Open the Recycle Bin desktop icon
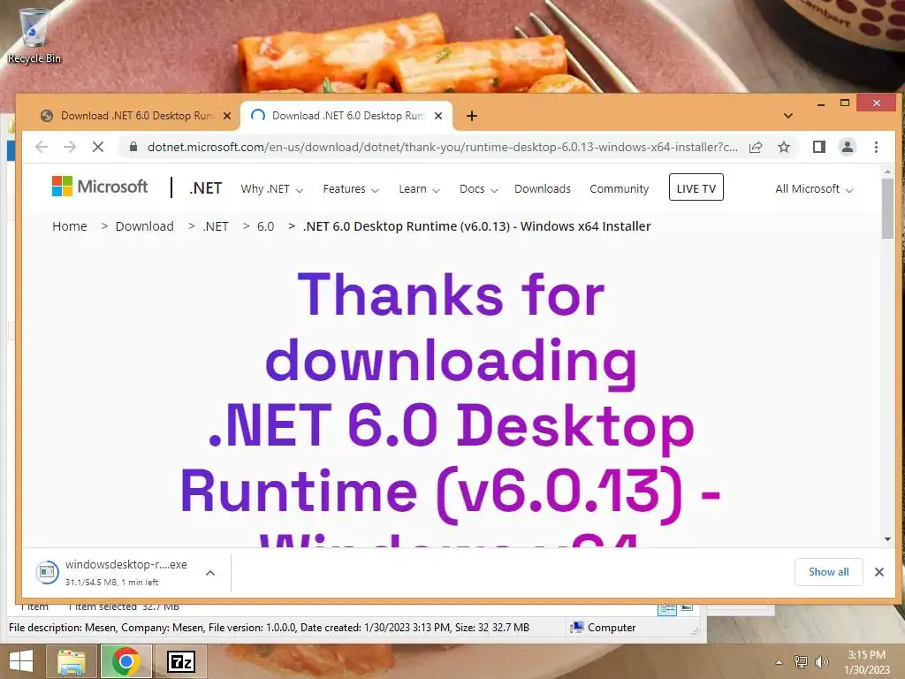Screen dimensions: 905x679 pos(34,35)
